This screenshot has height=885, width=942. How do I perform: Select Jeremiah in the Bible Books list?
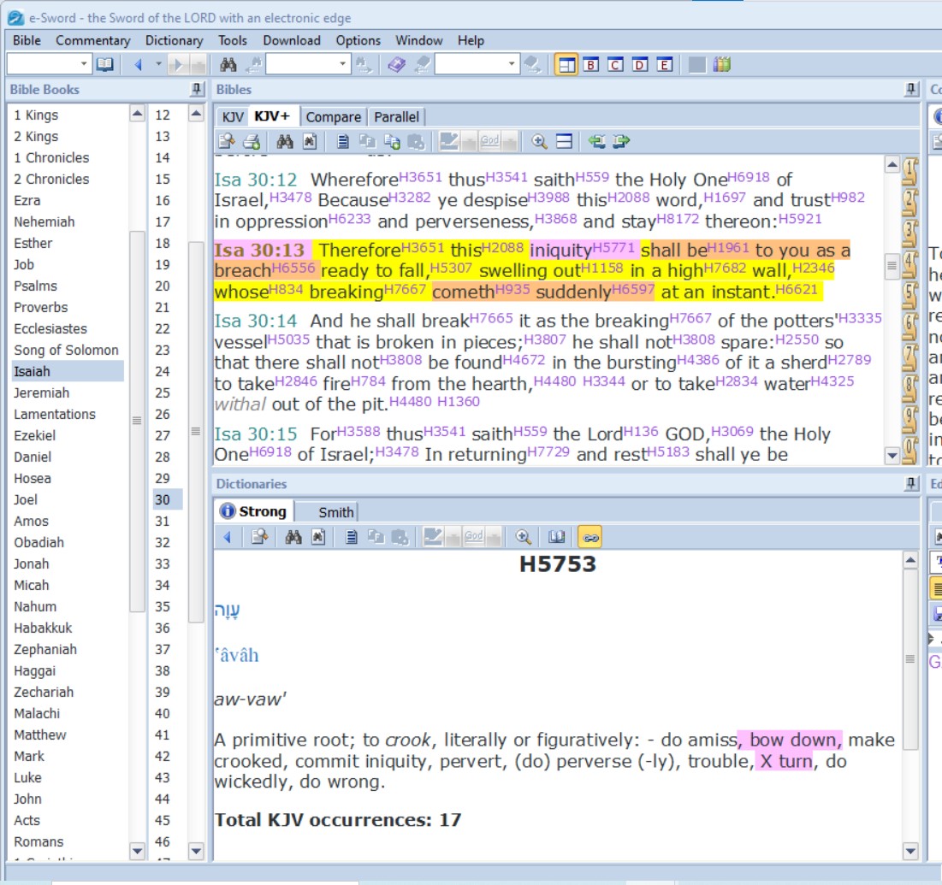41,392
